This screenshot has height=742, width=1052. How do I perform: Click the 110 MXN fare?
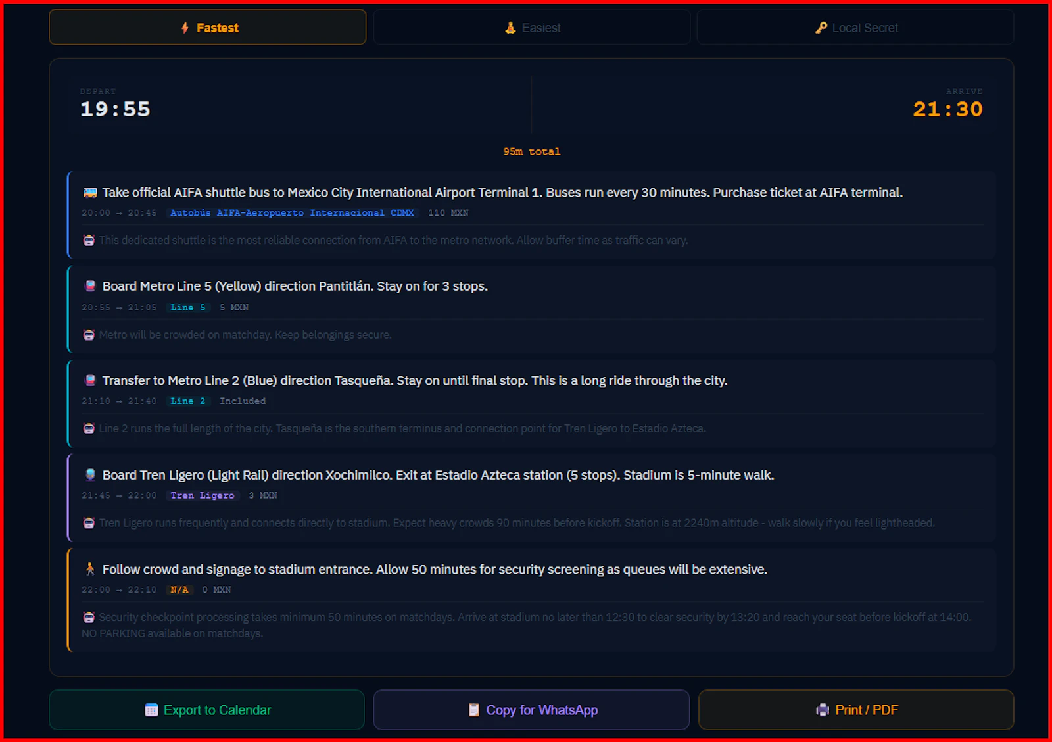coord(448,213)
